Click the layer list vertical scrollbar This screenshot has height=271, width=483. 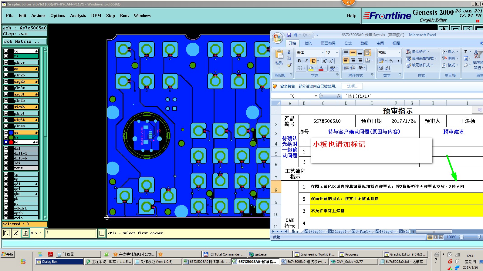[x=45, y=133]
